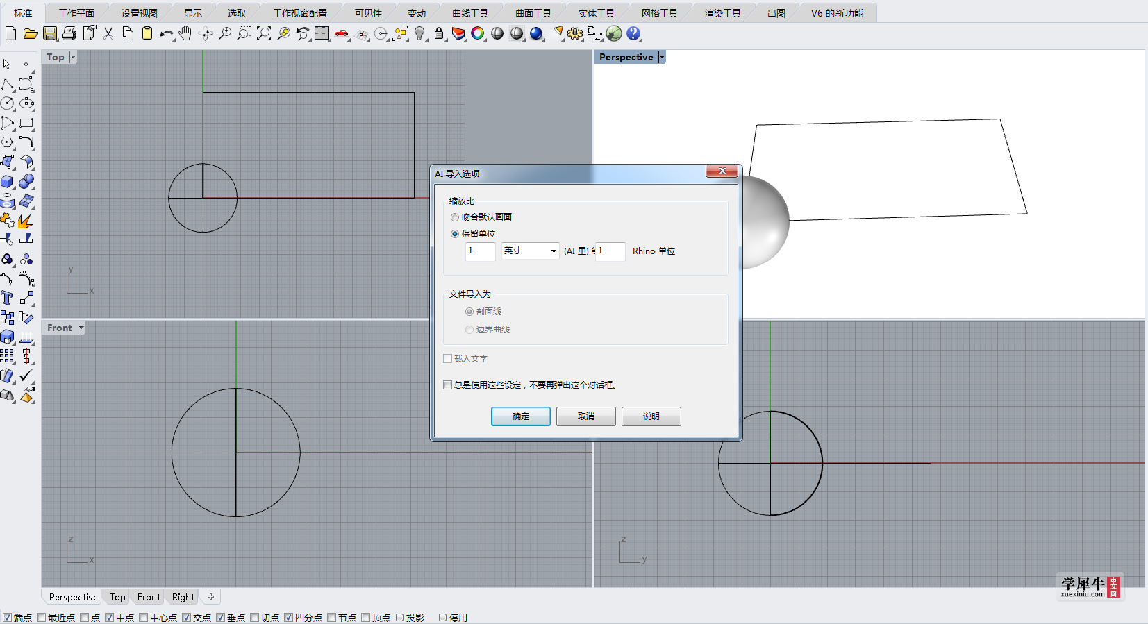Click the Open file folder icon
1148x624 pixels.
pyautogui.click(x=30, y=33)
